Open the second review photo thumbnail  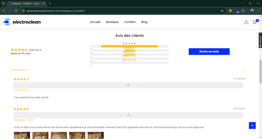[40, 135]
